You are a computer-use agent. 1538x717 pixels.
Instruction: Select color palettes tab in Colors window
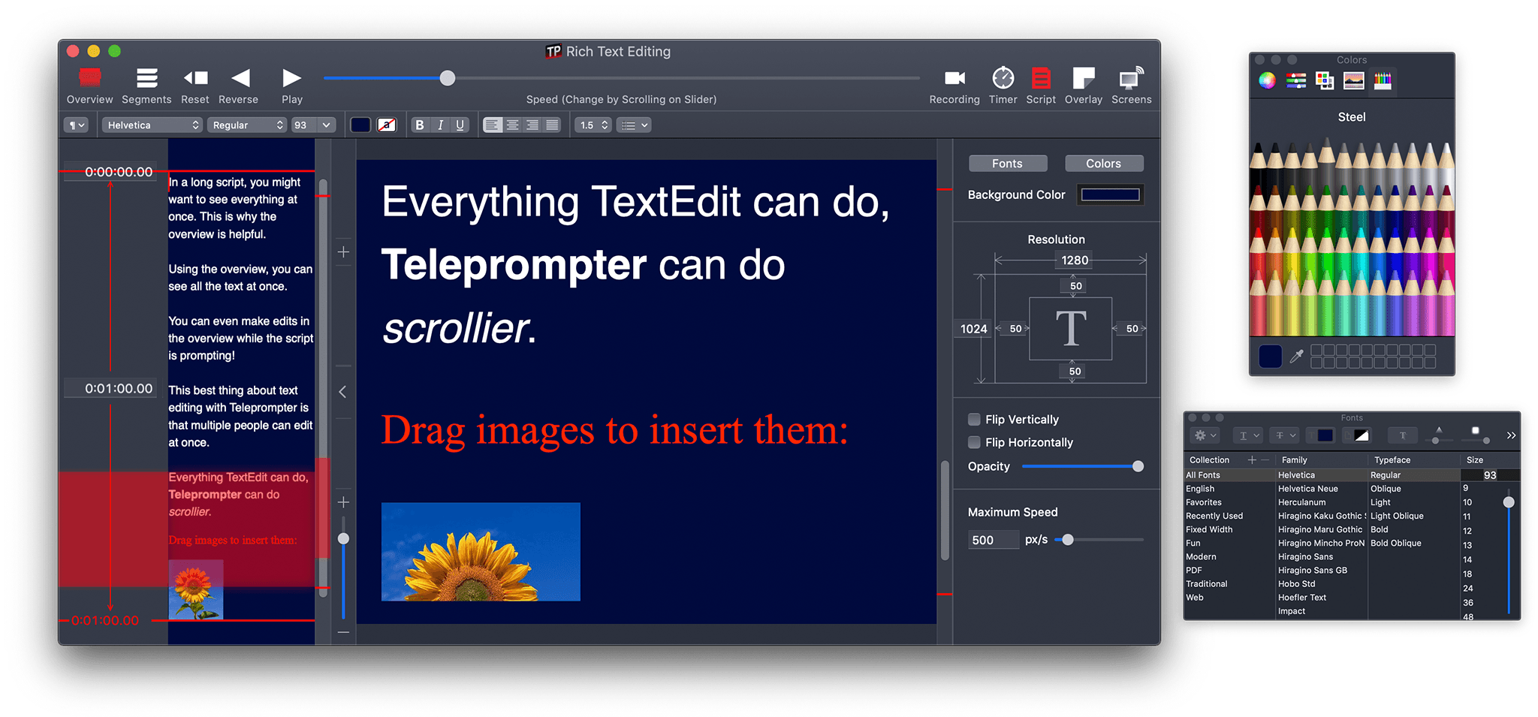click(x=1325, y=81)
